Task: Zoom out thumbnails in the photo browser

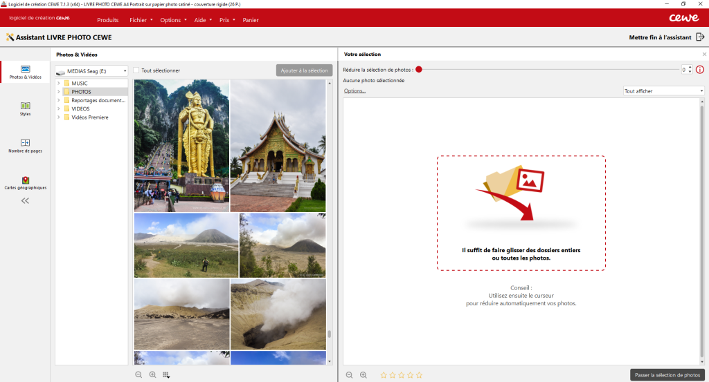Action: coord(138,374)
